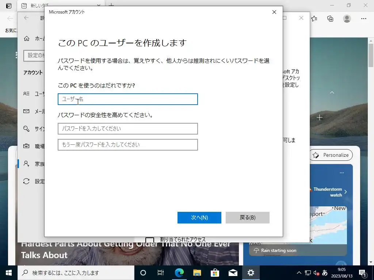The width and height of the screenshot is (374, 280).
Task: Focus the もう一度パスワードを入力してください confirm field
Action: click(127, 144)
